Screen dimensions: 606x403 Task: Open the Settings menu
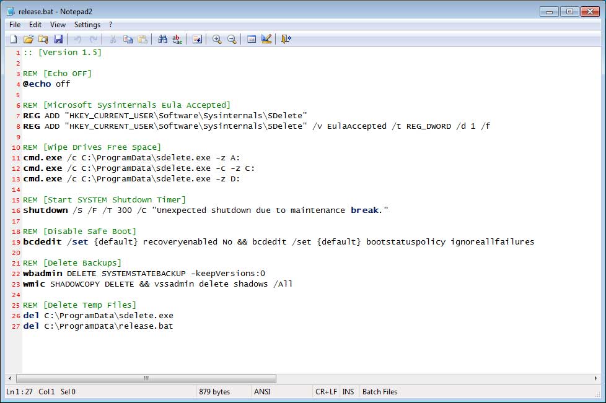click(x=87, y=25)
